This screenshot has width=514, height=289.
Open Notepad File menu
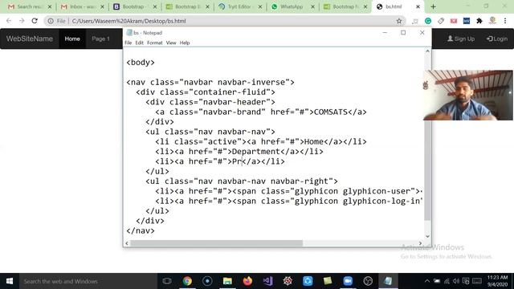coord(128,43)
